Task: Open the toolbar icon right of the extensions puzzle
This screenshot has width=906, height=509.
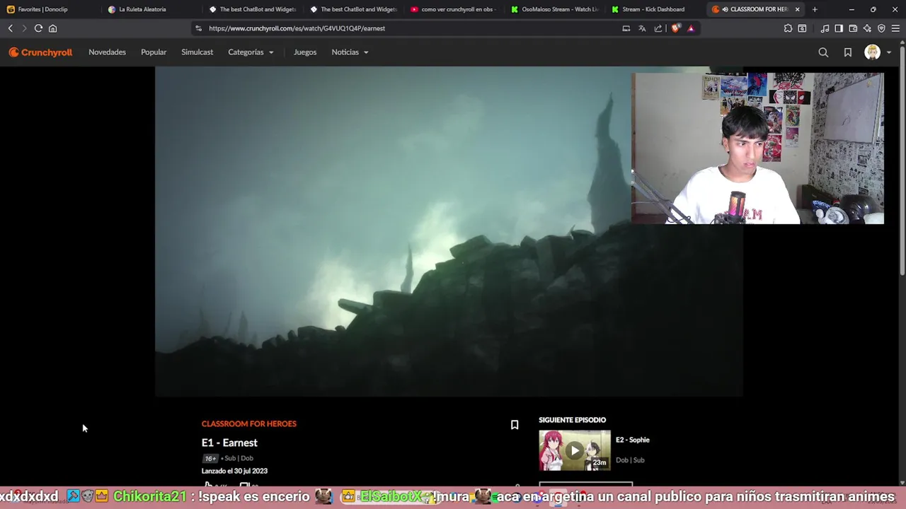Action: point(802,28)
